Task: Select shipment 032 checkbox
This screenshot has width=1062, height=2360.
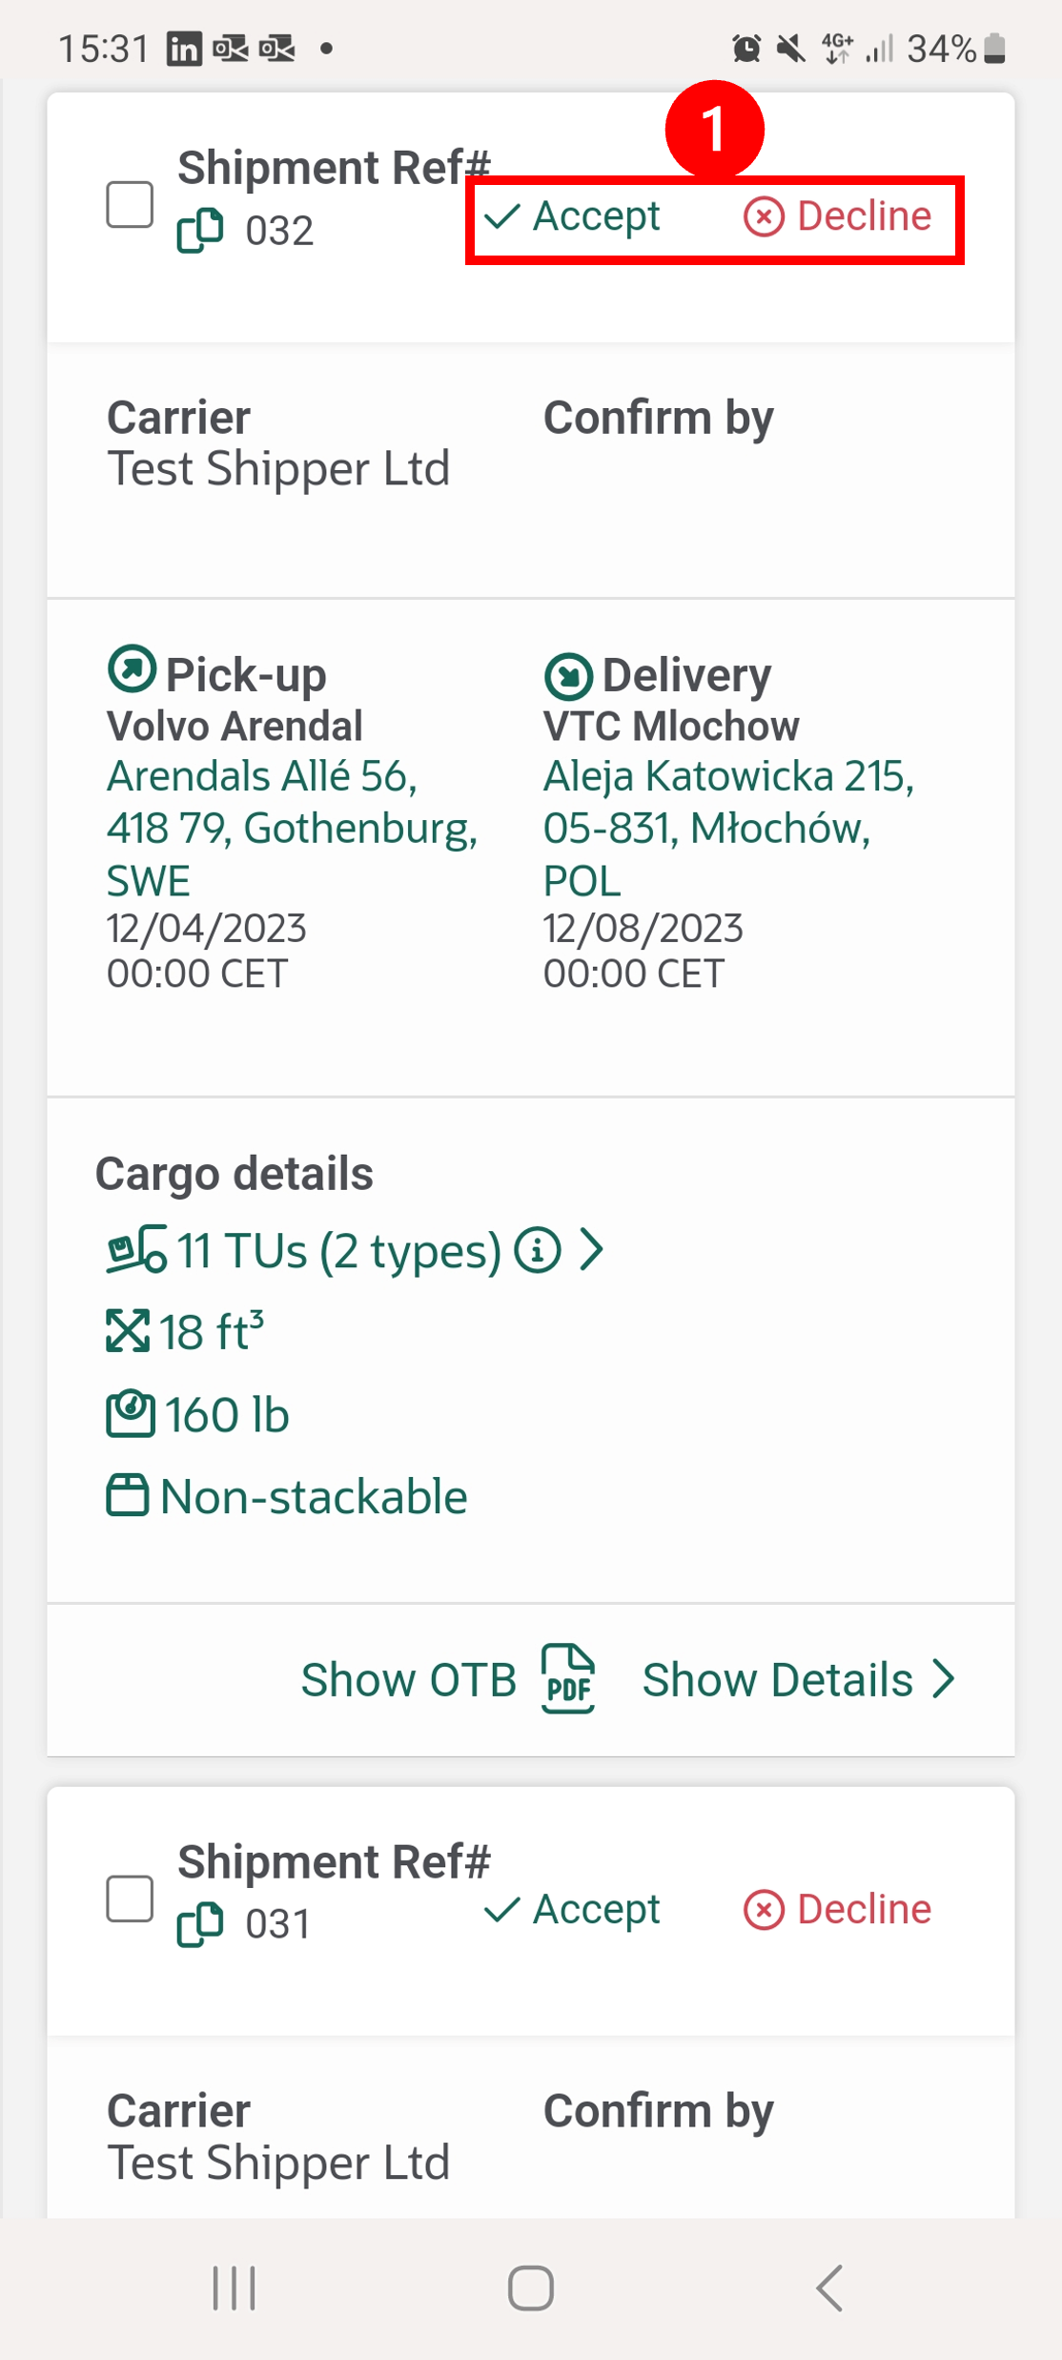Action: pyautogui.click(x=130, y=205)
